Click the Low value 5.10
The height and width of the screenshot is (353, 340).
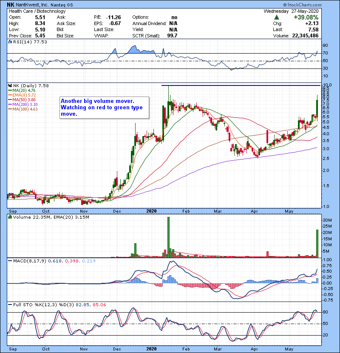click(x=40, y=29)
